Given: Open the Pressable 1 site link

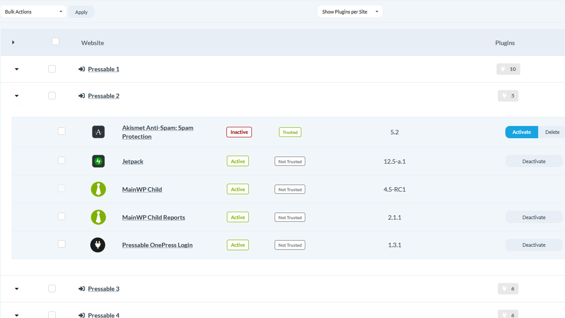Looking at the screenshot, I should [103, 69].
